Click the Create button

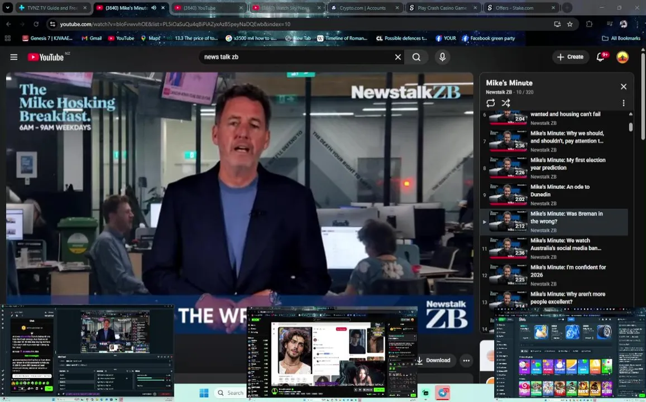pyautogui.click(x=570, y=57)
